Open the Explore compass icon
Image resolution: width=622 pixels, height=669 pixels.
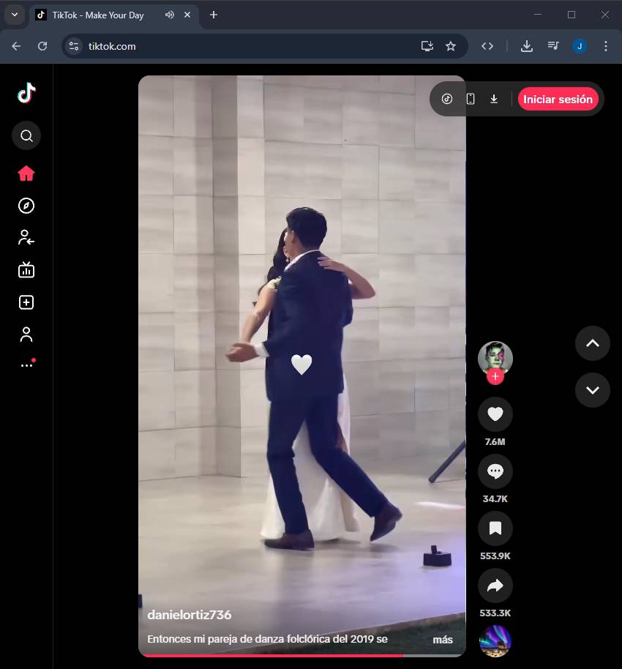pos(26,206)
